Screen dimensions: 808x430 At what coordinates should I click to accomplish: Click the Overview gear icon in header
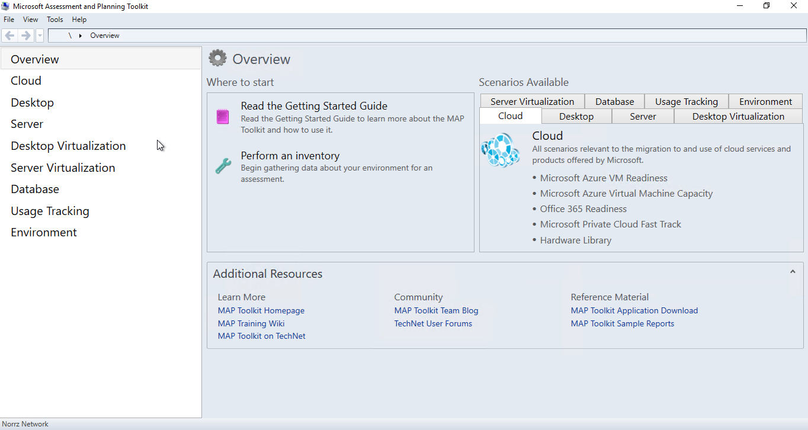pos(217,59)
